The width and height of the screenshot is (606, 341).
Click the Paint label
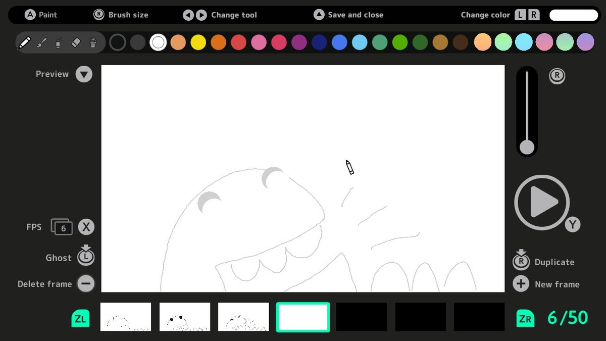[x=48, y=15]
